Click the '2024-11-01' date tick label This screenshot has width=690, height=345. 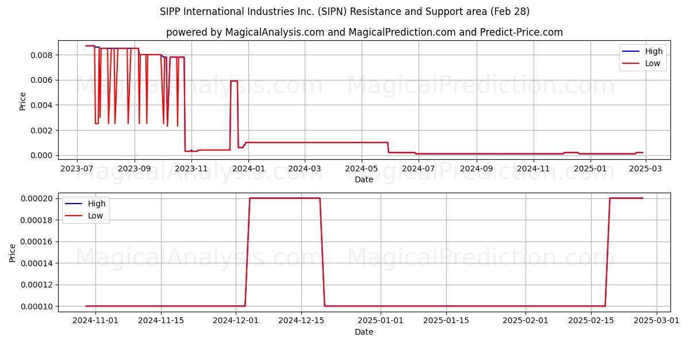pos(95,320)
